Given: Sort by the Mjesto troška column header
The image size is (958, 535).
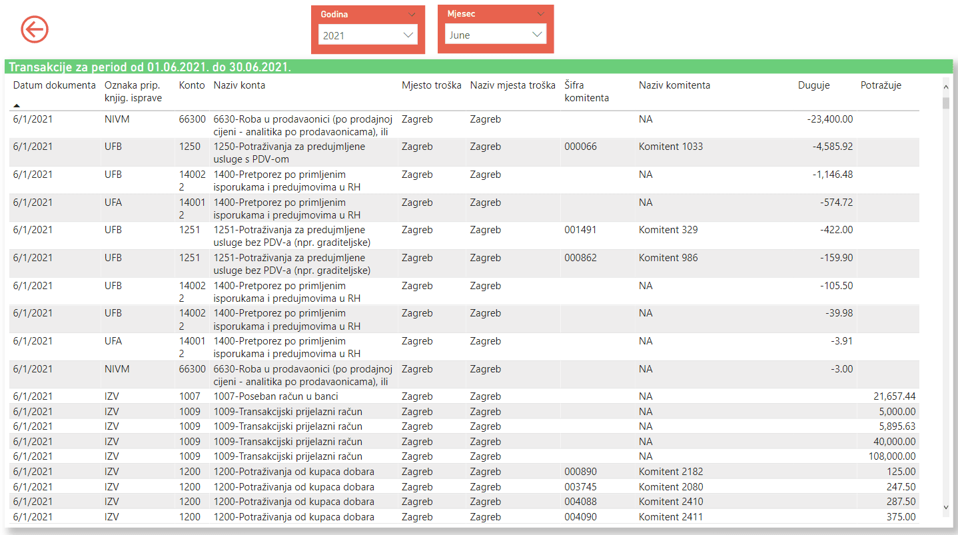Looking at the screenshot, I should pyautogui.click(x=432, y=85).
